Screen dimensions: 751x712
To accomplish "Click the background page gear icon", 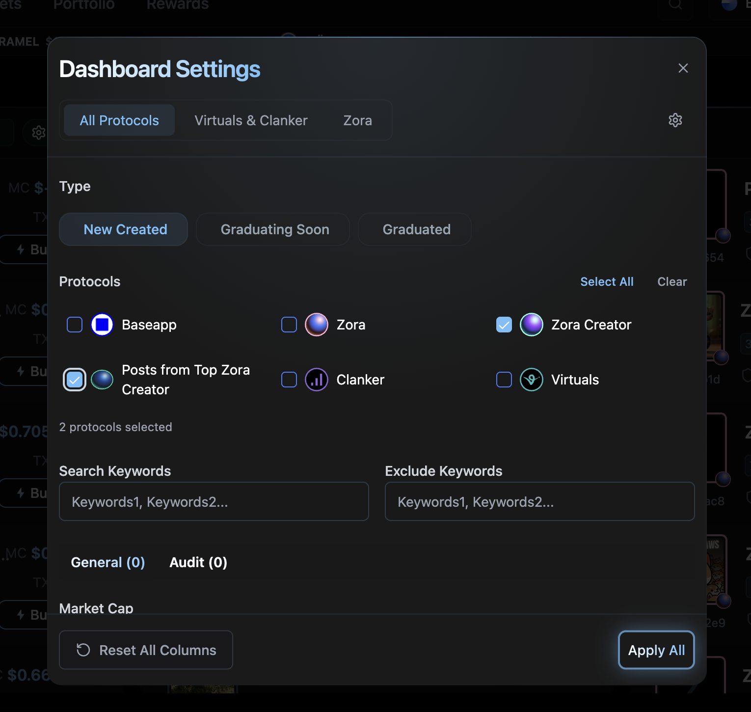I will pos(38,133).
